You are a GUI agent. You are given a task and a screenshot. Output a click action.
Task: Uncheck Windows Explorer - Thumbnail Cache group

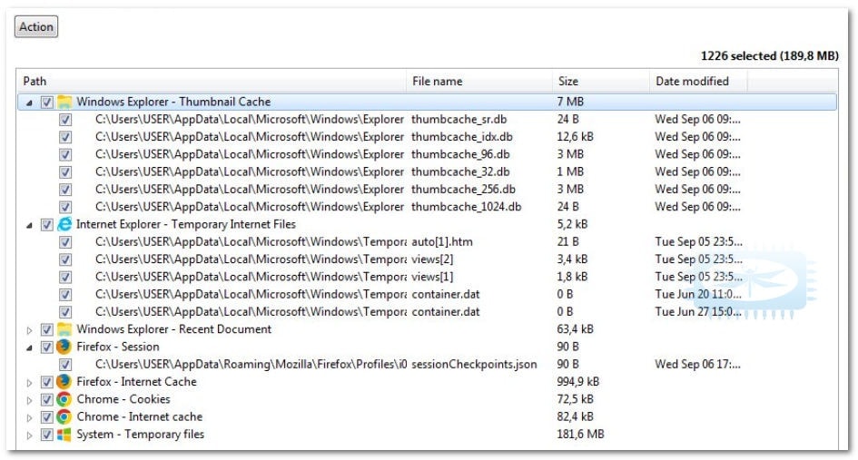tap(47, 102)
